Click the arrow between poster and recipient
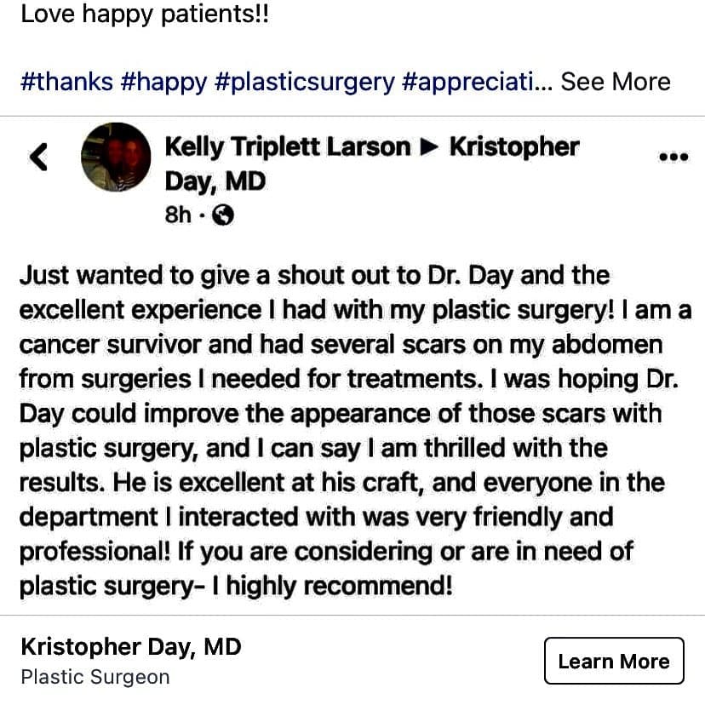 coord(429,147)
